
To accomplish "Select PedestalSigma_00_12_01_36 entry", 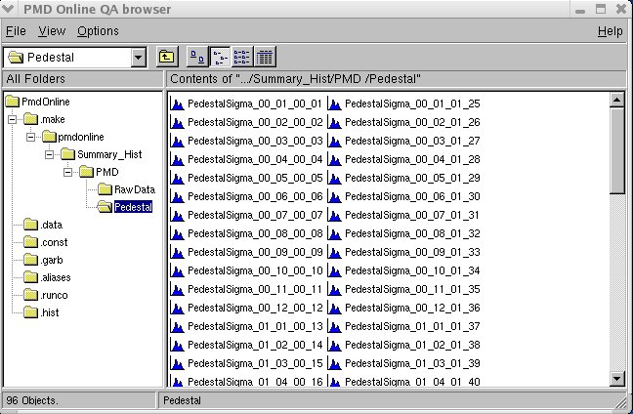I will coord(404,308).
